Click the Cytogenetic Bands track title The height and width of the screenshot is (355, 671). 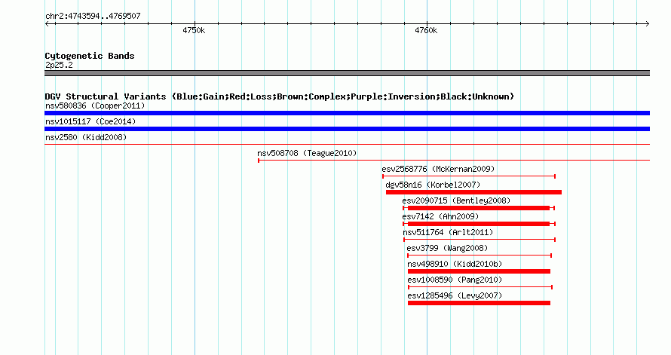[90, 56]
